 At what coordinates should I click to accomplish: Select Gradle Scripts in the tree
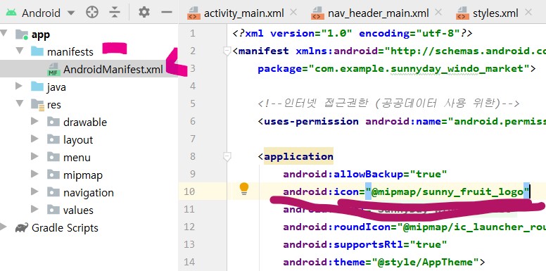point(65,228)
